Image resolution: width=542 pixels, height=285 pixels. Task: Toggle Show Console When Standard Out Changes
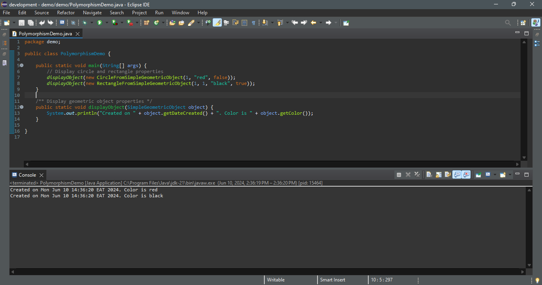pos(457,175)
